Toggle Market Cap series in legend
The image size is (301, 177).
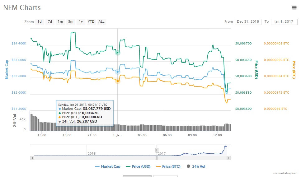point(108,166)
